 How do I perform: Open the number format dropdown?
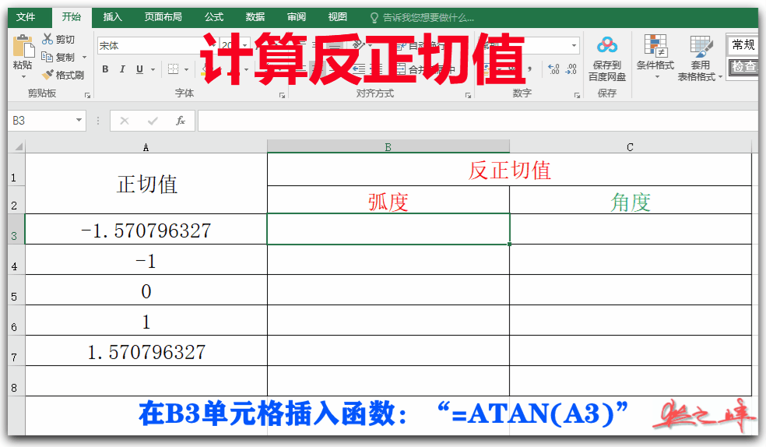pos(574,45)
